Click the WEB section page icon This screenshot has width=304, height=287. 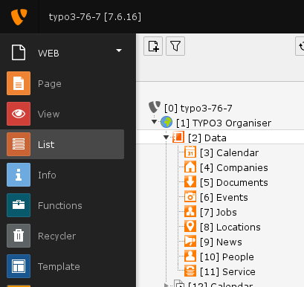[19, 53]
